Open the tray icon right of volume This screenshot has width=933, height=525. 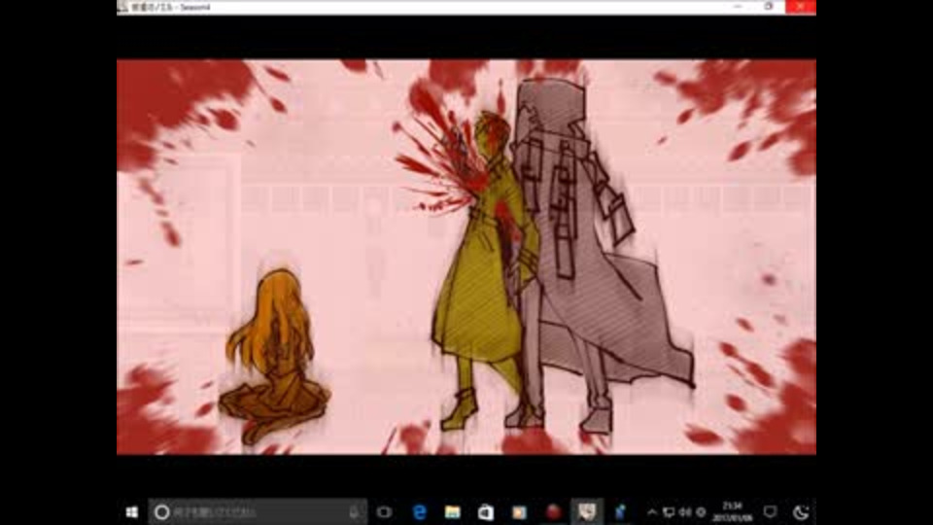click(701, 512)
